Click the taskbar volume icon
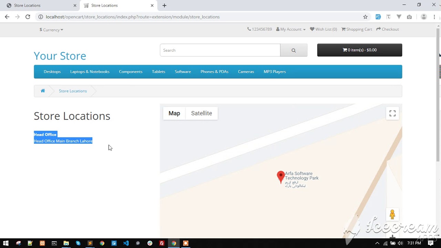The height and width of the screenshot is (248, 441). click(x=400, y=243)
